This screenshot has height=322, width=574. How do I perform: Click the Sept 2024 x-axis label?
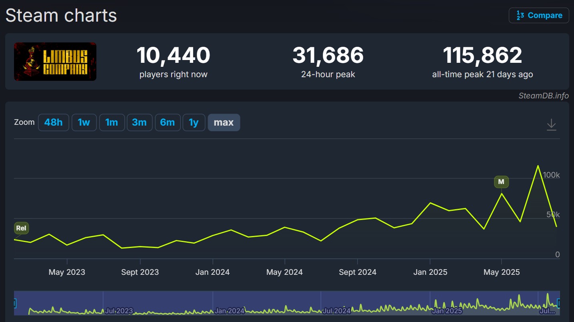pyautogui.click(x=358, y=272)
